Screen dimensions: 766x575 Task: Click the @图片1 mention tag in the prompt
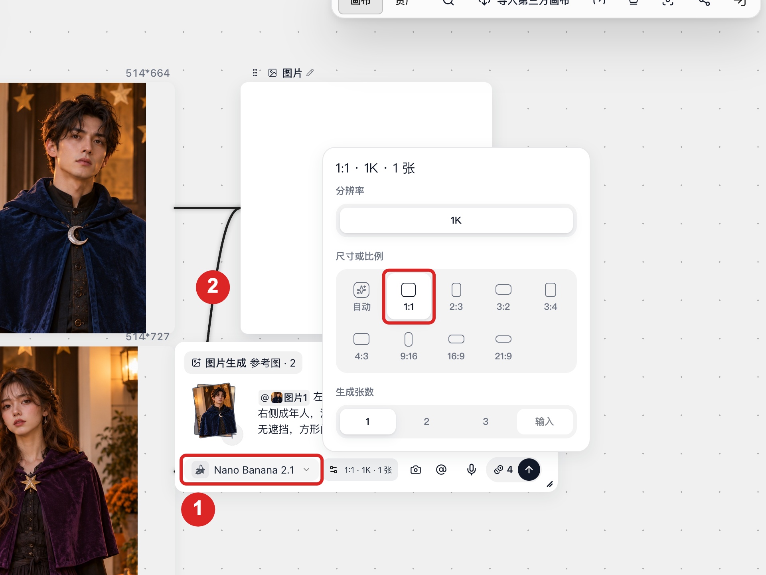tap(284, 397)
